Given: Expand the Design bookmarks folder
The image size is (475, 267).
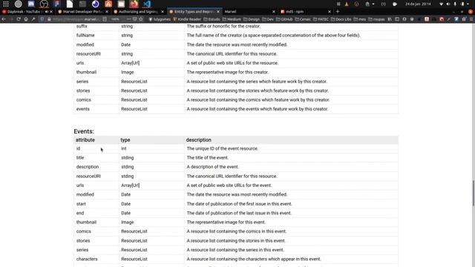Looking at the screenshot, I should [x=252, y=19].
